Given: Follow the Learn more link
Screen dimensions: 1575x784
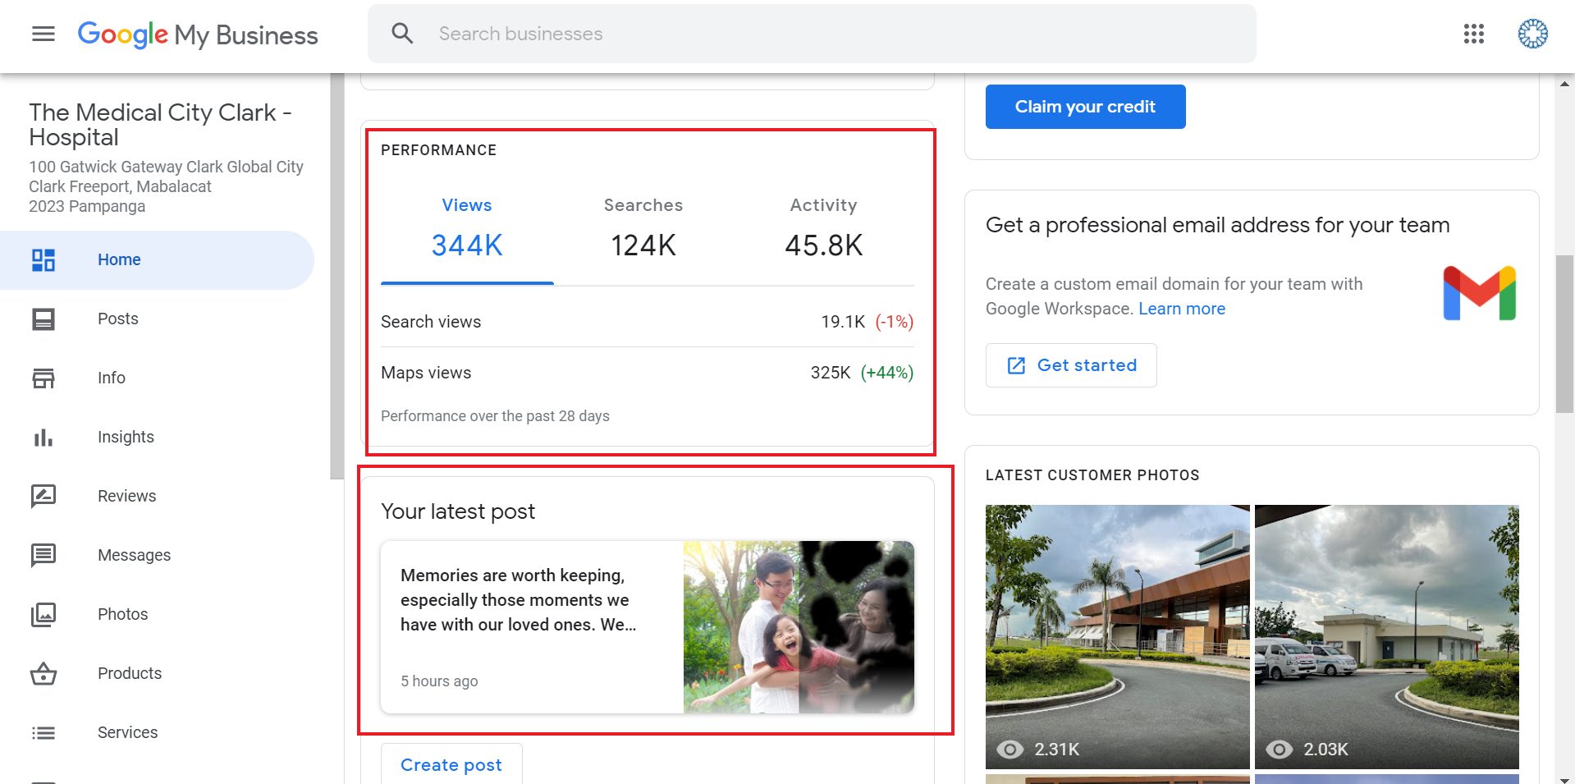Looking at the screenshot, I should (1181, 309).
